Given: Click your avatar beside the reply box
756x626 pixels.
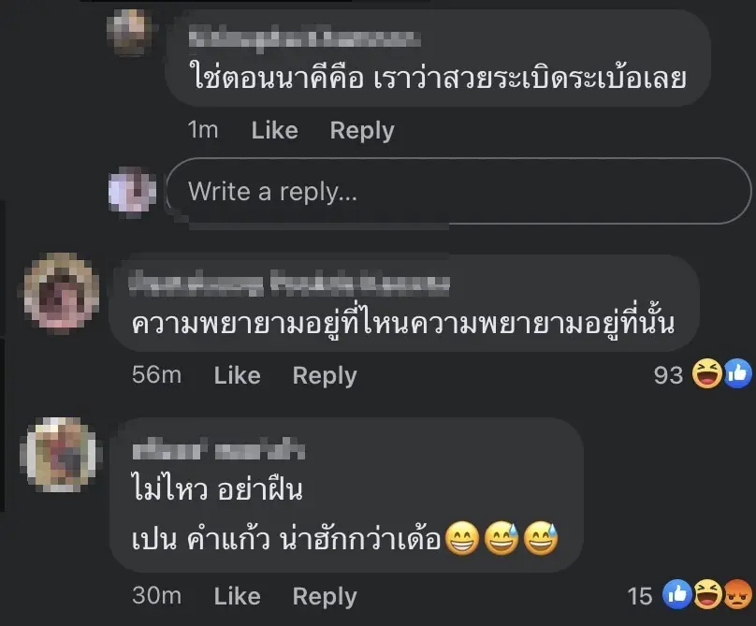Looking at the screenshot, I should pos(133,191).
